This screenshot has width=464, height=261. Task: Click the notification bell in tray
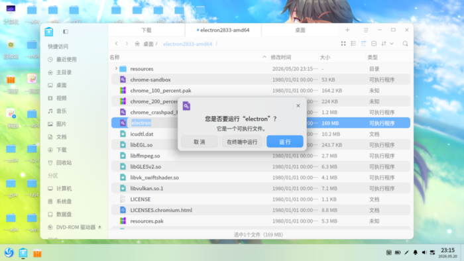pyautogui.click(x=415, y=252)
